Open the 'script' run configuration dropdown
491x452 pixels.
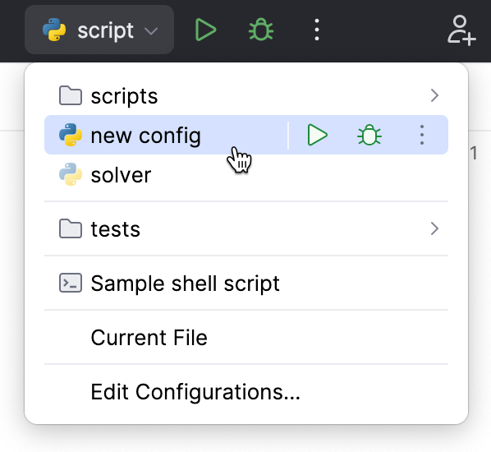pos(99,30)
